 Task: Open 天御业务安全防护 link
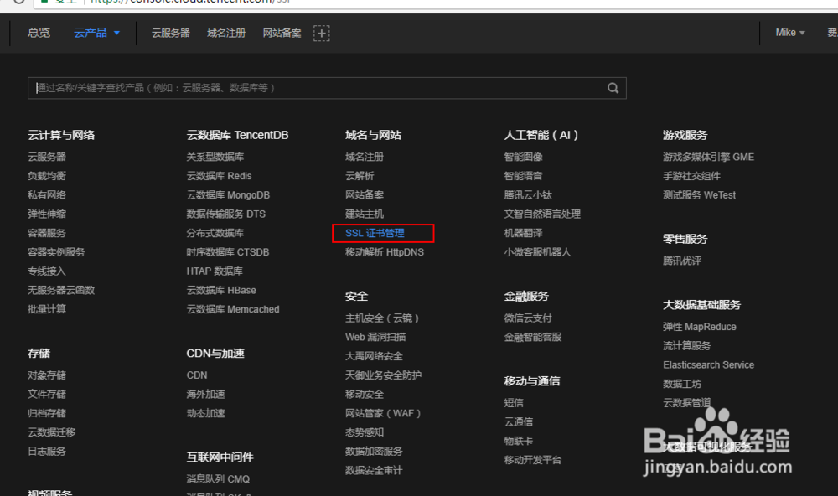tap(383, 375)
